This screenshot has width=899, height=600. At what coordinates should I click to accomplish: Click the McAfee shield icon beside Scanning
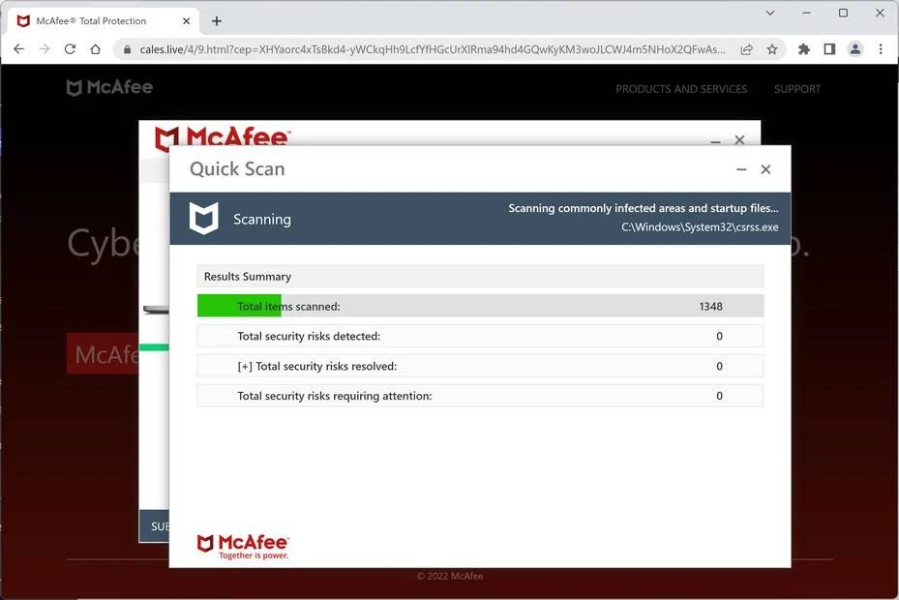click(x=203, y=219)
